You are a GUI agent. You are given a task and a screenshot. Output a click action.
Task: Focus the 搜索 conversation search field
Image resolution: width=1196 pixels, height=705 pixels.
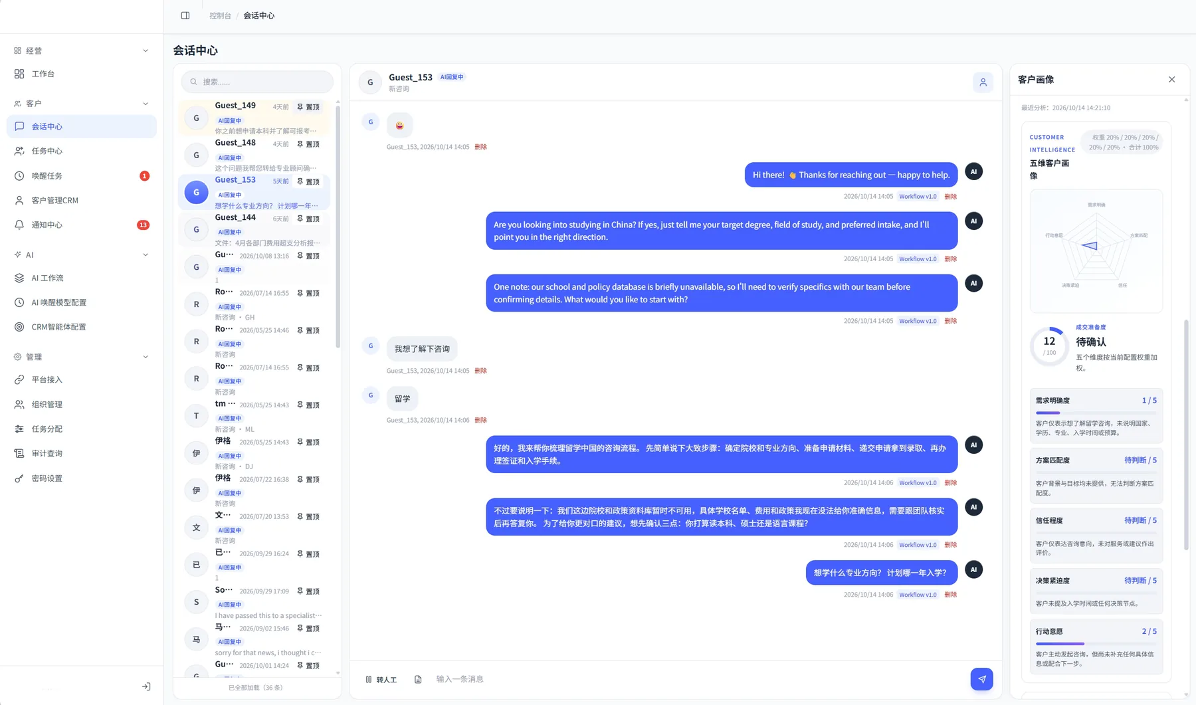[257, 82]
